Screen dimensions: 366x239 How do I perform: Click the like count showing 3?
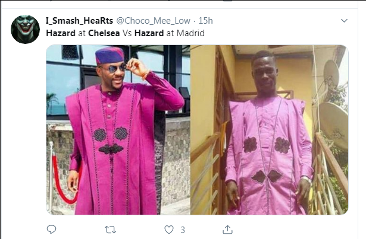(x=183, y=229)
